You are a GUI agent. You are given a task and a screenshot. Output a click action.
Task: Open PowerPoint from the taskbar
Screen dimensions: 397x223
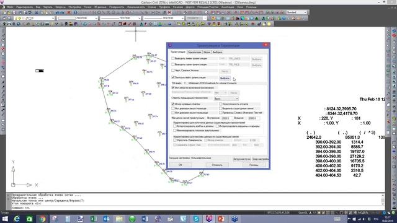221,219
